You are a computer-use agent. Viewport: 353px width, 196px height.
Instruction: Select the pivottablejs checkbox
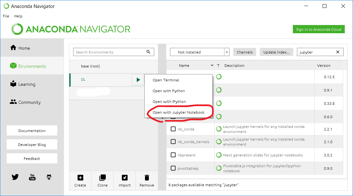[x=173, y=168]
